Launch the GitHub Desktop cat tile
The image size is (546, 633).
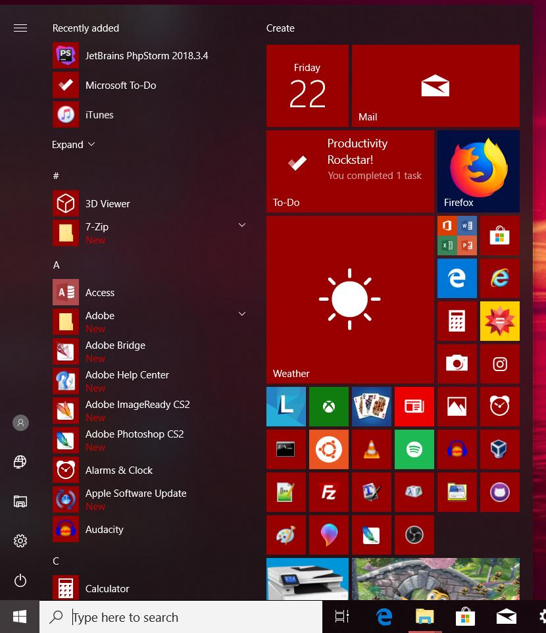click(x=499, y=492)
